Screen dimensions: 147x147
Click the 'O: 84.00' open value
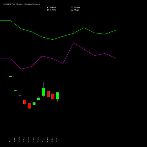pyautogui.click(x=51, y=10)
